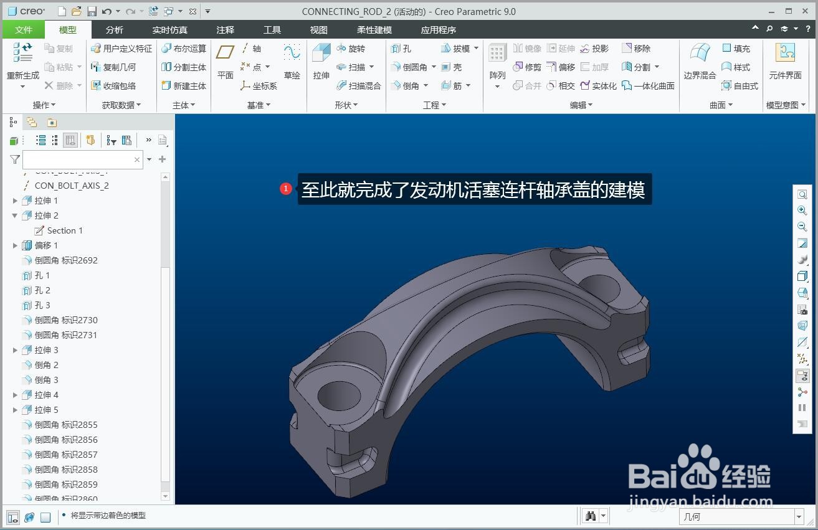Screen dimensions: 818x530
Task: Select the Sketch (草绘) tool
Action: click(x=292, y=62)
